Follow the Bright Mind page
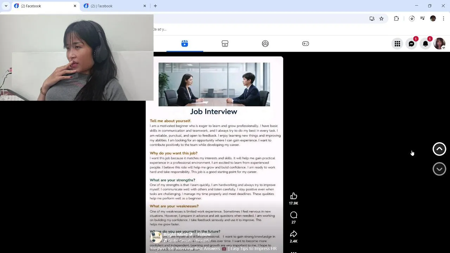Viewport: 450px width, 253px height. click(x=204, y=235)
